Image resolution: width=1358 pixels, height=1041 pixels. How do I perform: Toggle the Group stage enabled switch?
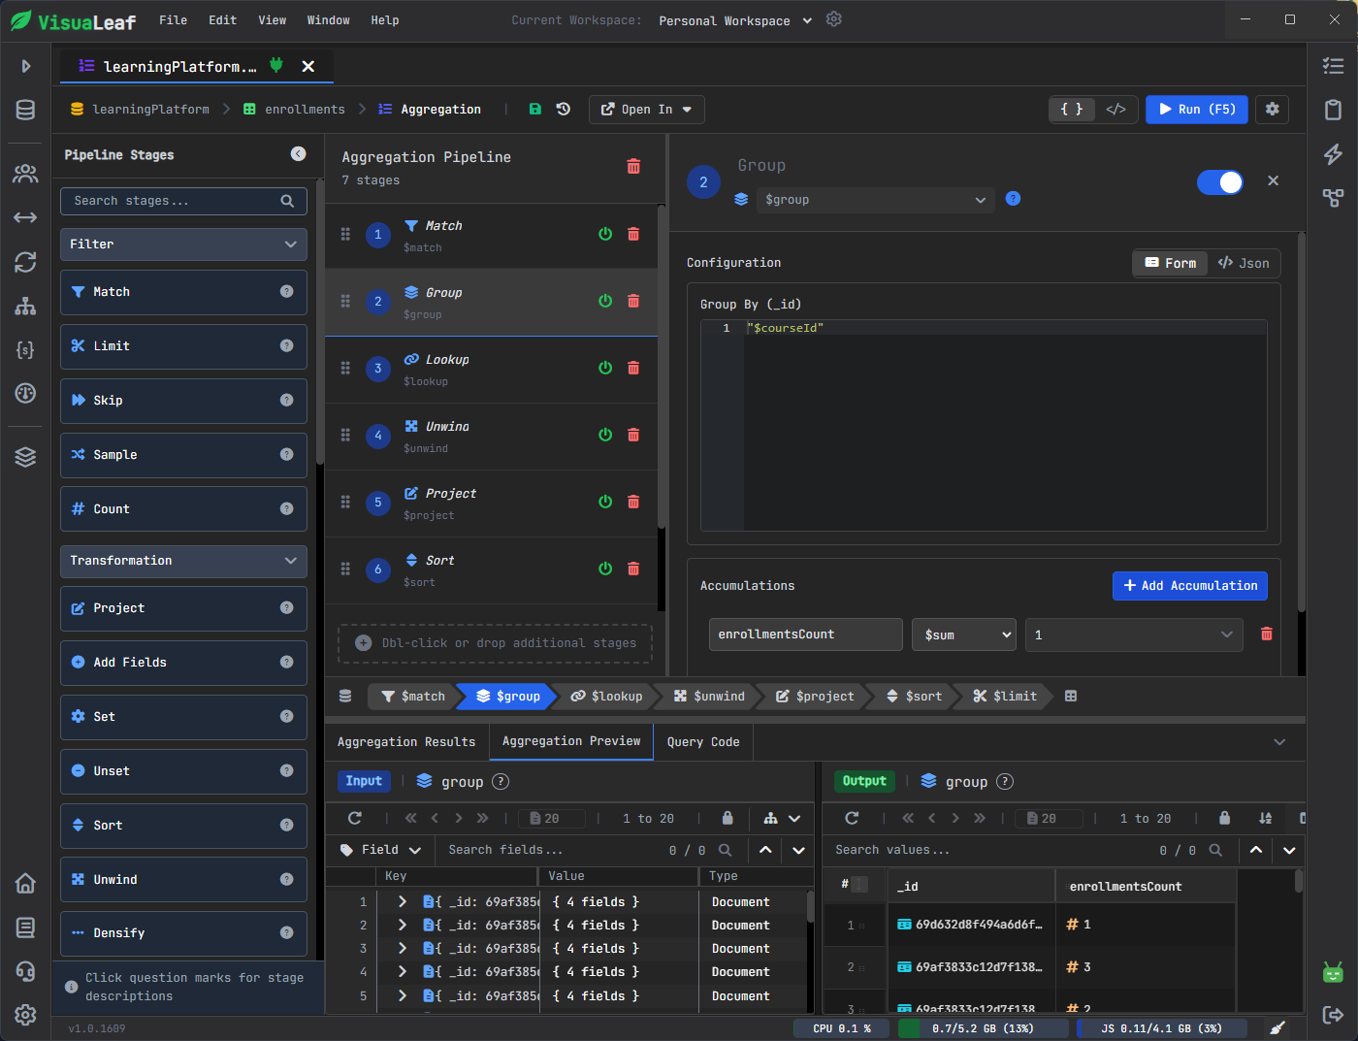[x=1219, y=182]
